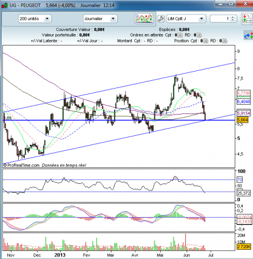Click the 5,664 current price label
Image resolution: width=253 pixels, height=259 pixels.
[x=243, y=120]
